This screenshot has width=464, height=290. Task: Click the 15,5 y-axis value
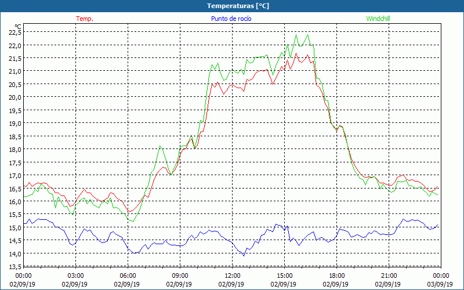[16, 215]
